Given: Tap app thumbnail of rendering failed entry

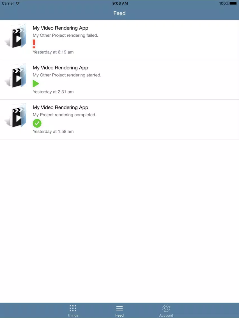Looking at the screenshot, I should coord(16,36).
